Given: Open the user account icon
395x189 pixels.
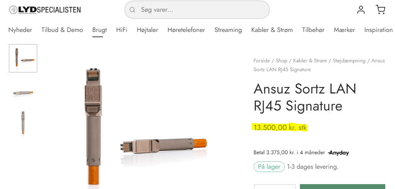Looking at the screenshot, I should (361, 10).
